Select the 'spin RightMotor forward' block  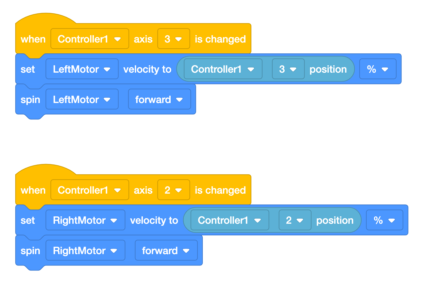pos(30,250)
